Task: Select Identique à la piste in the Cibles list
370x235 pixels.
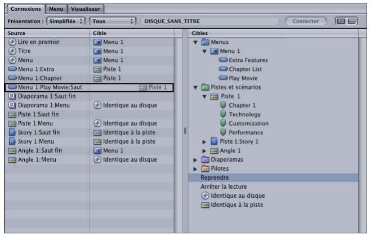Action: tap(232, 205)
